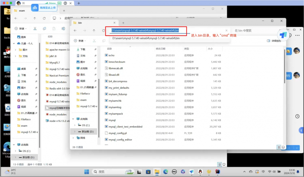Open the mysql application file
304x177 pixels.
click(112, 120)
